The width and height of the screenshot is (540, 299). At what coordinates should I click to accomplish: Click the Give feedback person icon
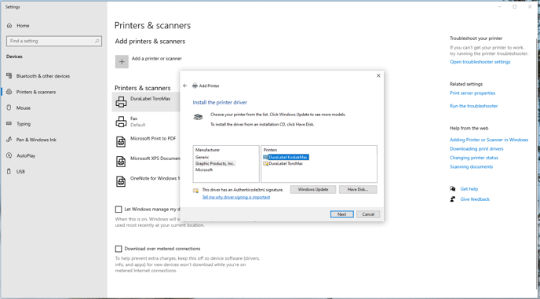(453, 199)
